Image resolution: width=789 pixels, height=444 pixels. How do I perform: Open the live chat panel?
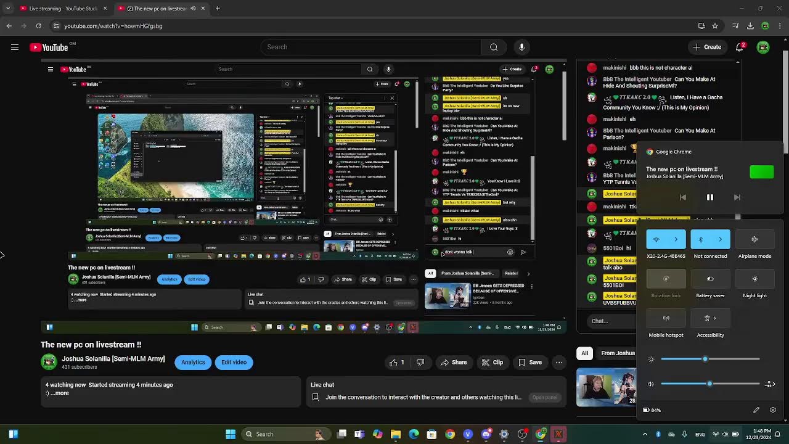point(545,398)
